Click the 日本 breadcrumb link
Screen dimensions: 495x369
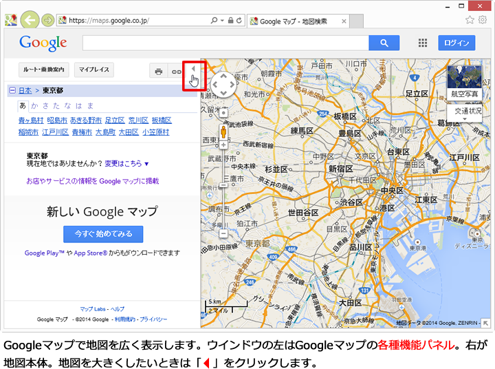click(x=25, y=91)
